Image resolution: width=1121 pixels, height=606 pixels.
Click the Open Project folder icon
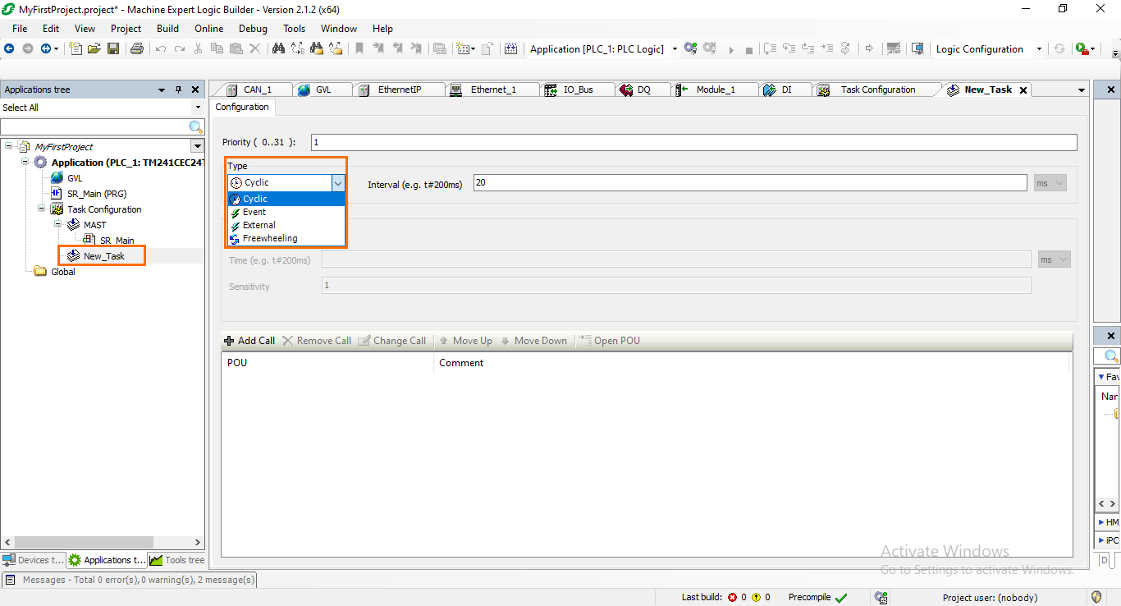pos(94,48)
